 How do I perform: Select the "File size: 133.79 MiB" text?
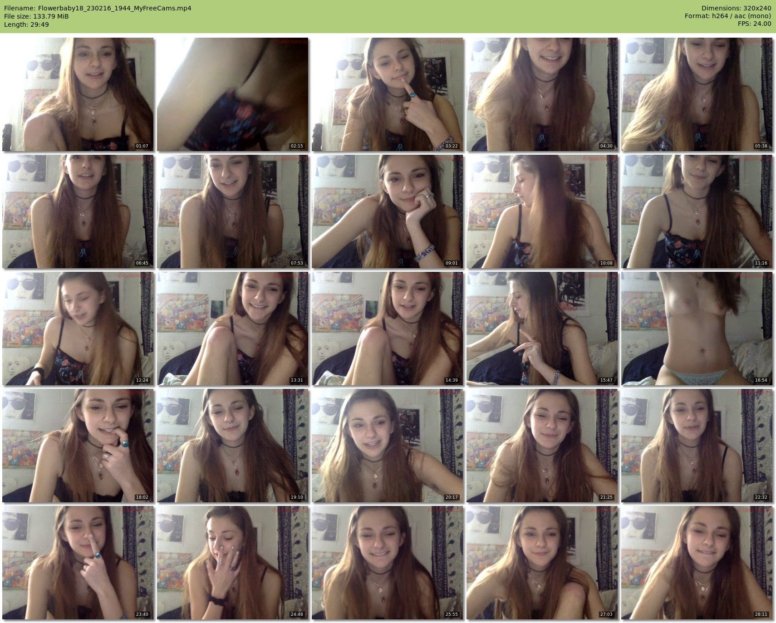tap(36, 16)
